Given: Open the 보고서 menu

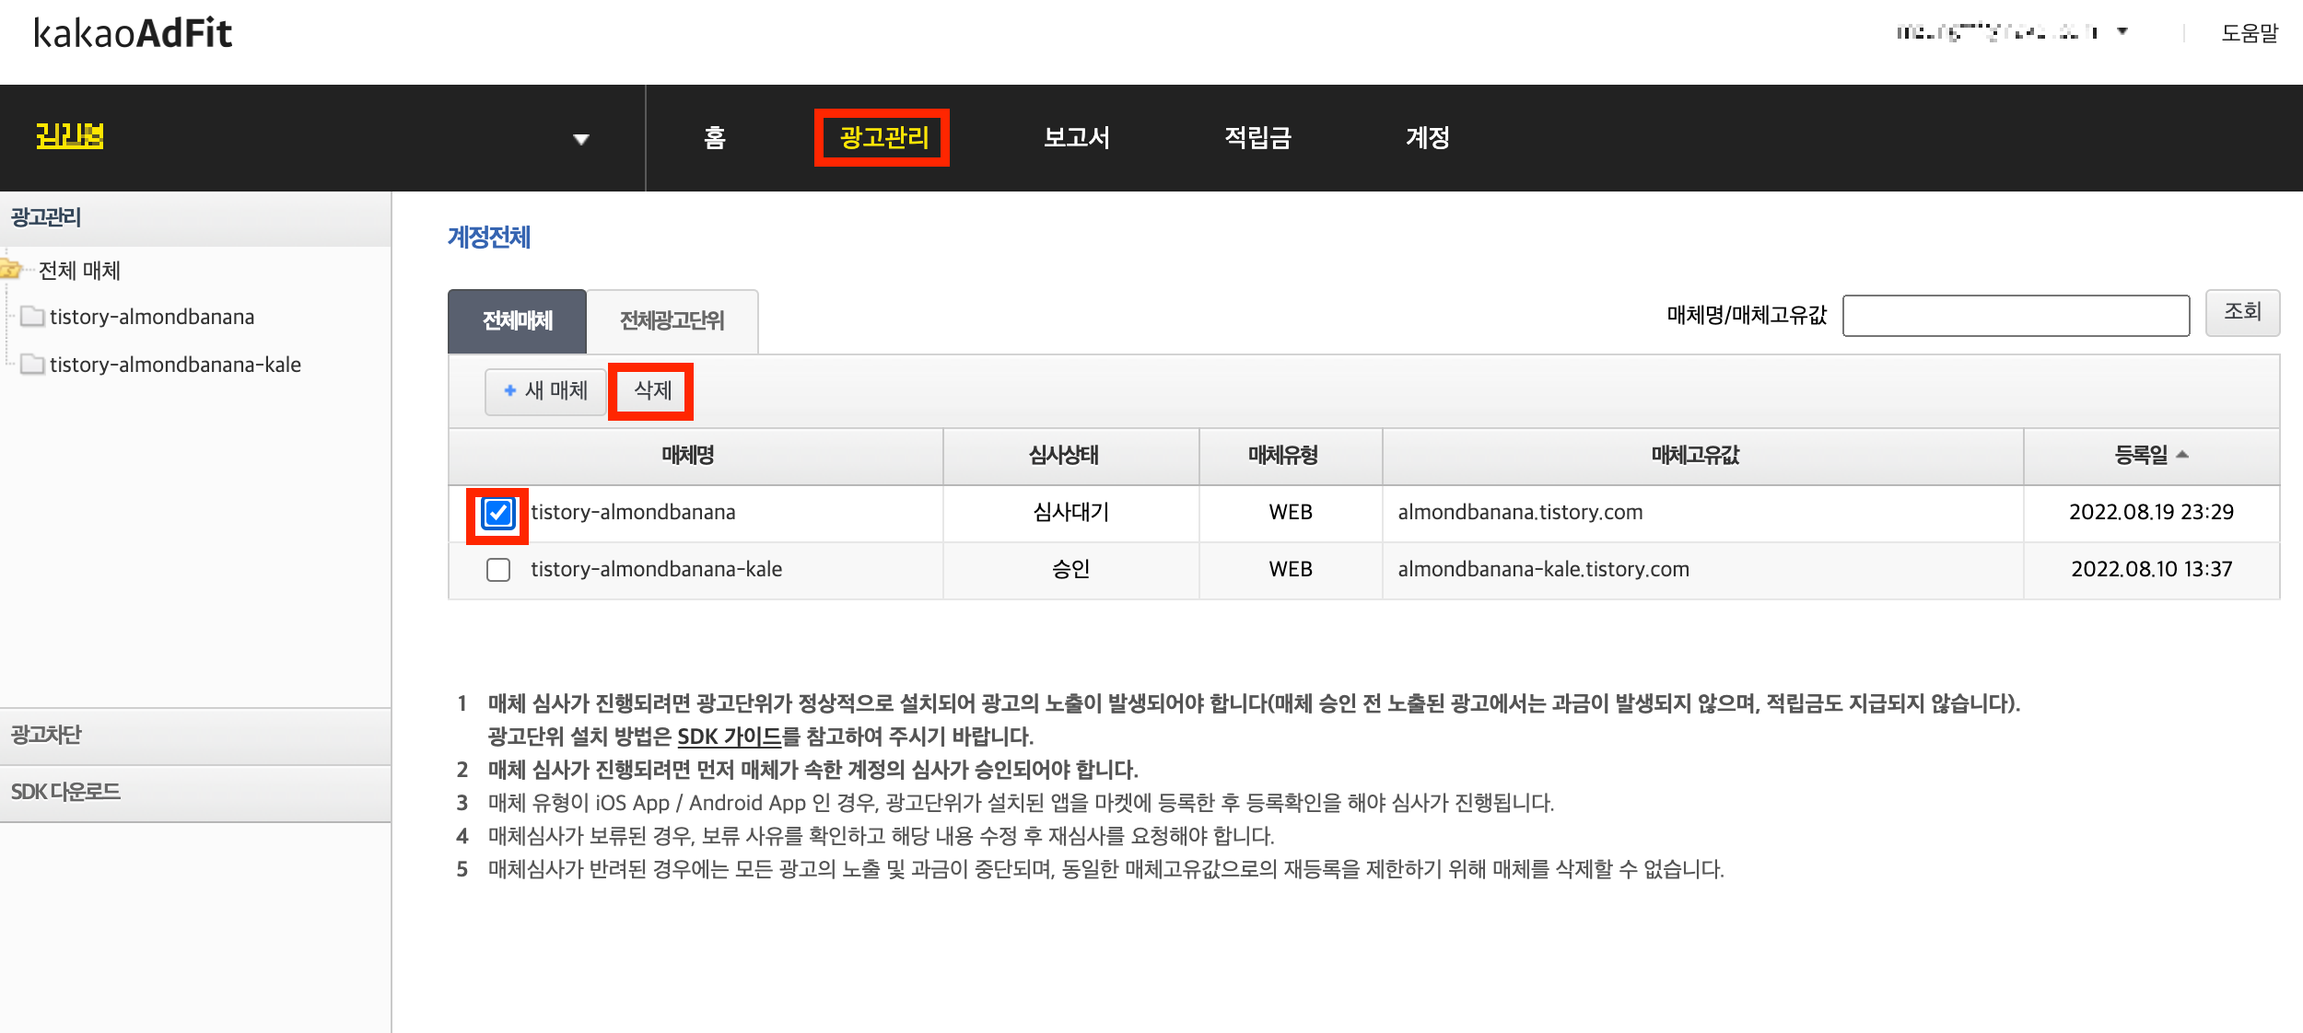Looking at the screenshot, I should coord(1076,138).
